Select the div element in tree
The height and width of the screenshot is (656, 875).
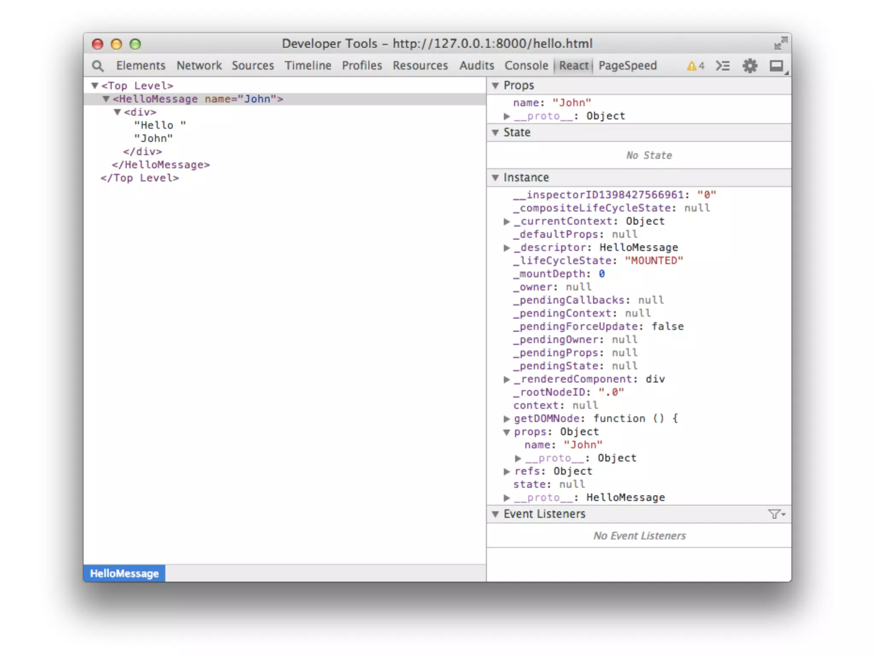coord(140,112)
